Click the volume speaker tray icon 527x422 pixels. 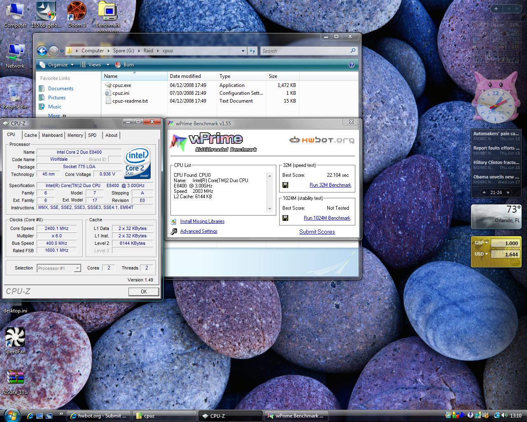(x=504, y=415)
